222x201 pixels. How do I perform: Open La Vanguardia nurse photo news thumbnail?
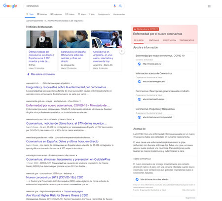pyautogui.click(x=74, y=39)
